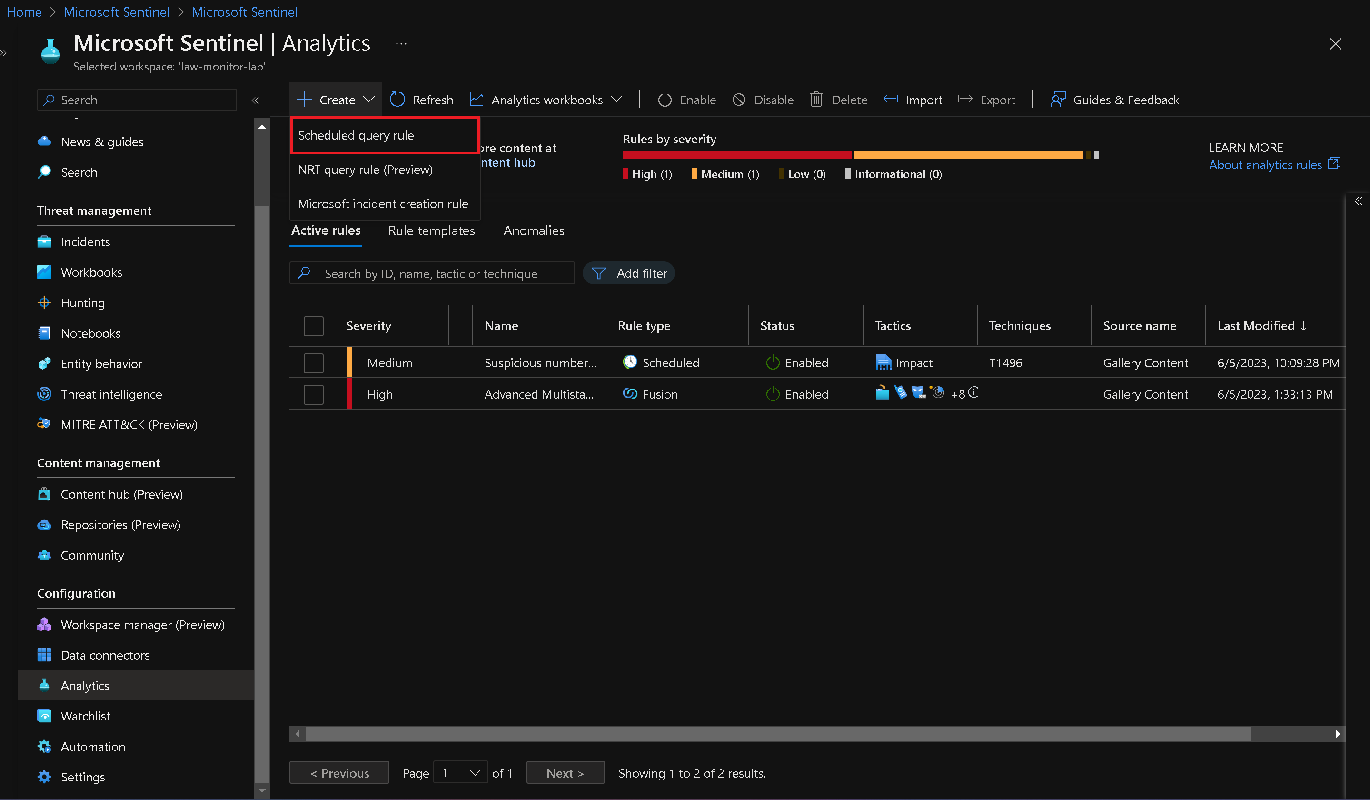Click the Impact tactic cell
The height and width of the screenshot is (800, 1370).
pos(903,363)
